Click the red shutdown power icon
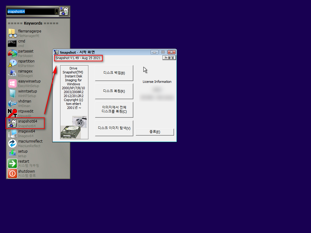This screenshot has height=233, width=311. 12,173
